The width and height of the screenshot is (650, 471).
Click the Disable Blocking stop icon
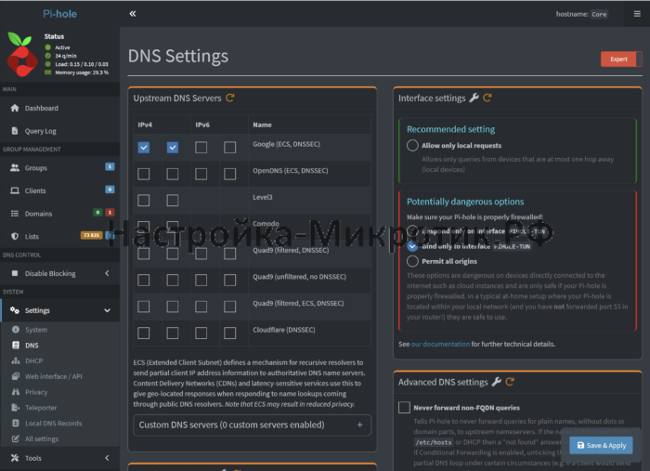15,273
